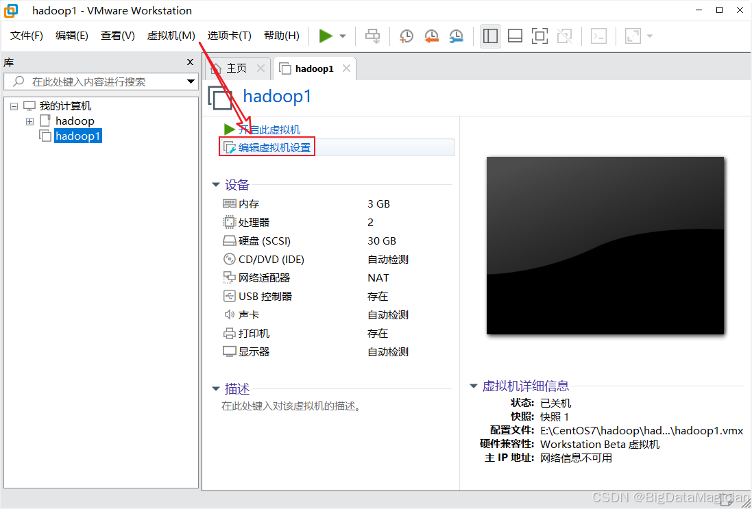Collapse the 设备 section

pyautogui.click(x=216, y=185)
